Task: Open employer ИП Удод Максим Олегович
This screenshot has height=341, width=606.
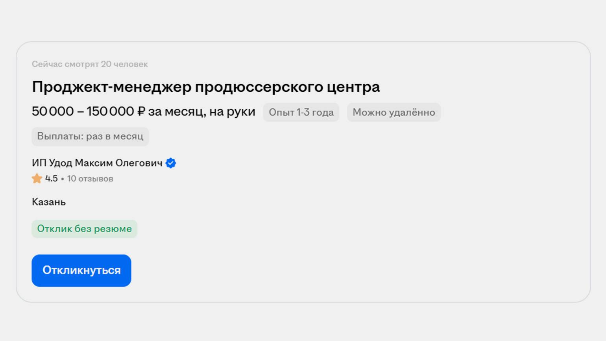Action: click(x=97, y=163)
